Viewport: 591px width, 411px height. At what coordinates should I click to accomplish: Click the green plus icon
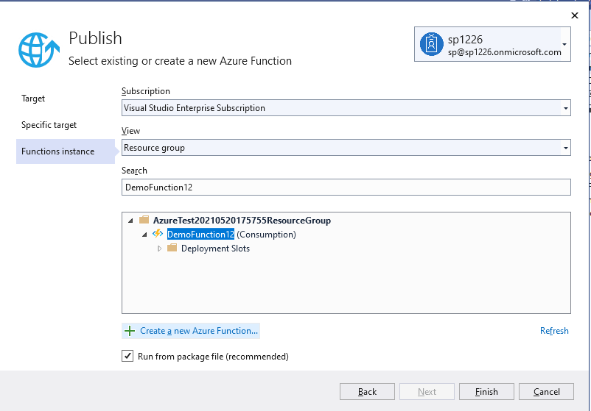click(x=130, y=331)
